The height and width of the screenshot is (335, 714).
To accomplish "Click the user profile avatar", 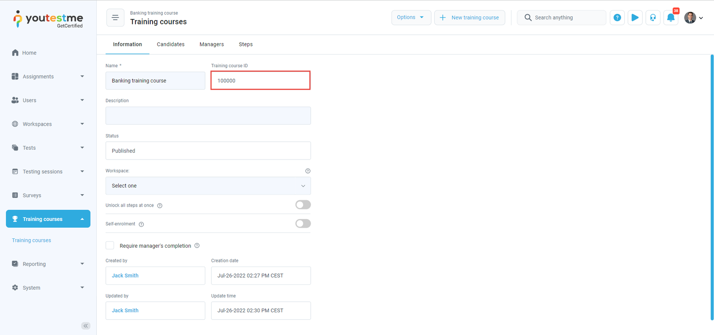I will [x=690, y=18].
